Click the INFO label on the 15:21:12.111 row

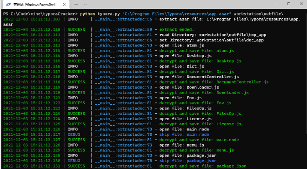click(73, 35)
